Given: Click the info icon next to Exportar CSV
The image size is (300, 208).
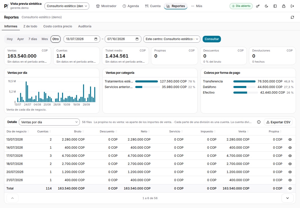Looking at the screenshot, I should click(x=259, y=122).
